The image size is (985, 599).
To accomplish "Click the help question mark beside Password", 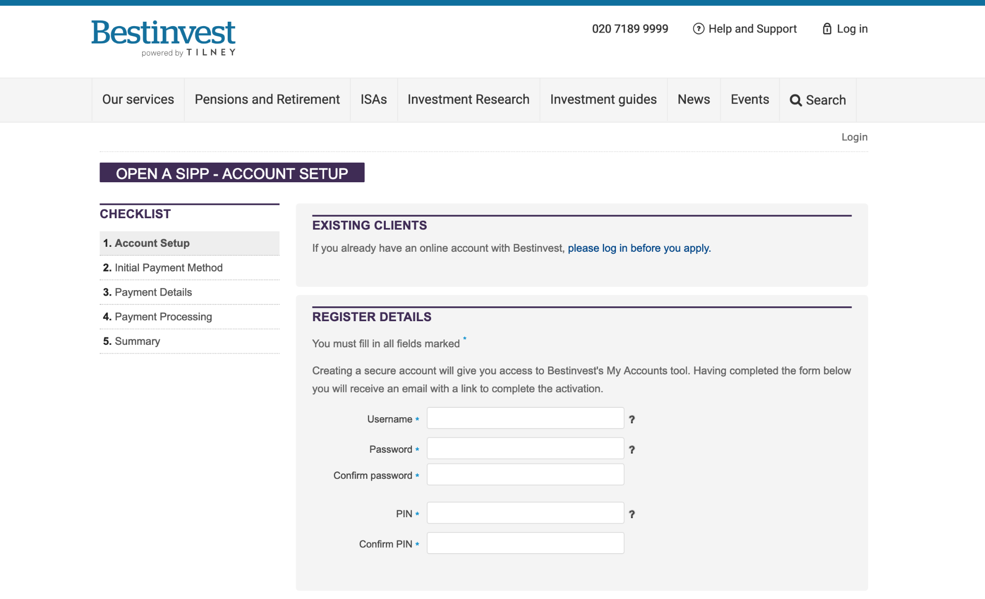I will tap(632, 449).
